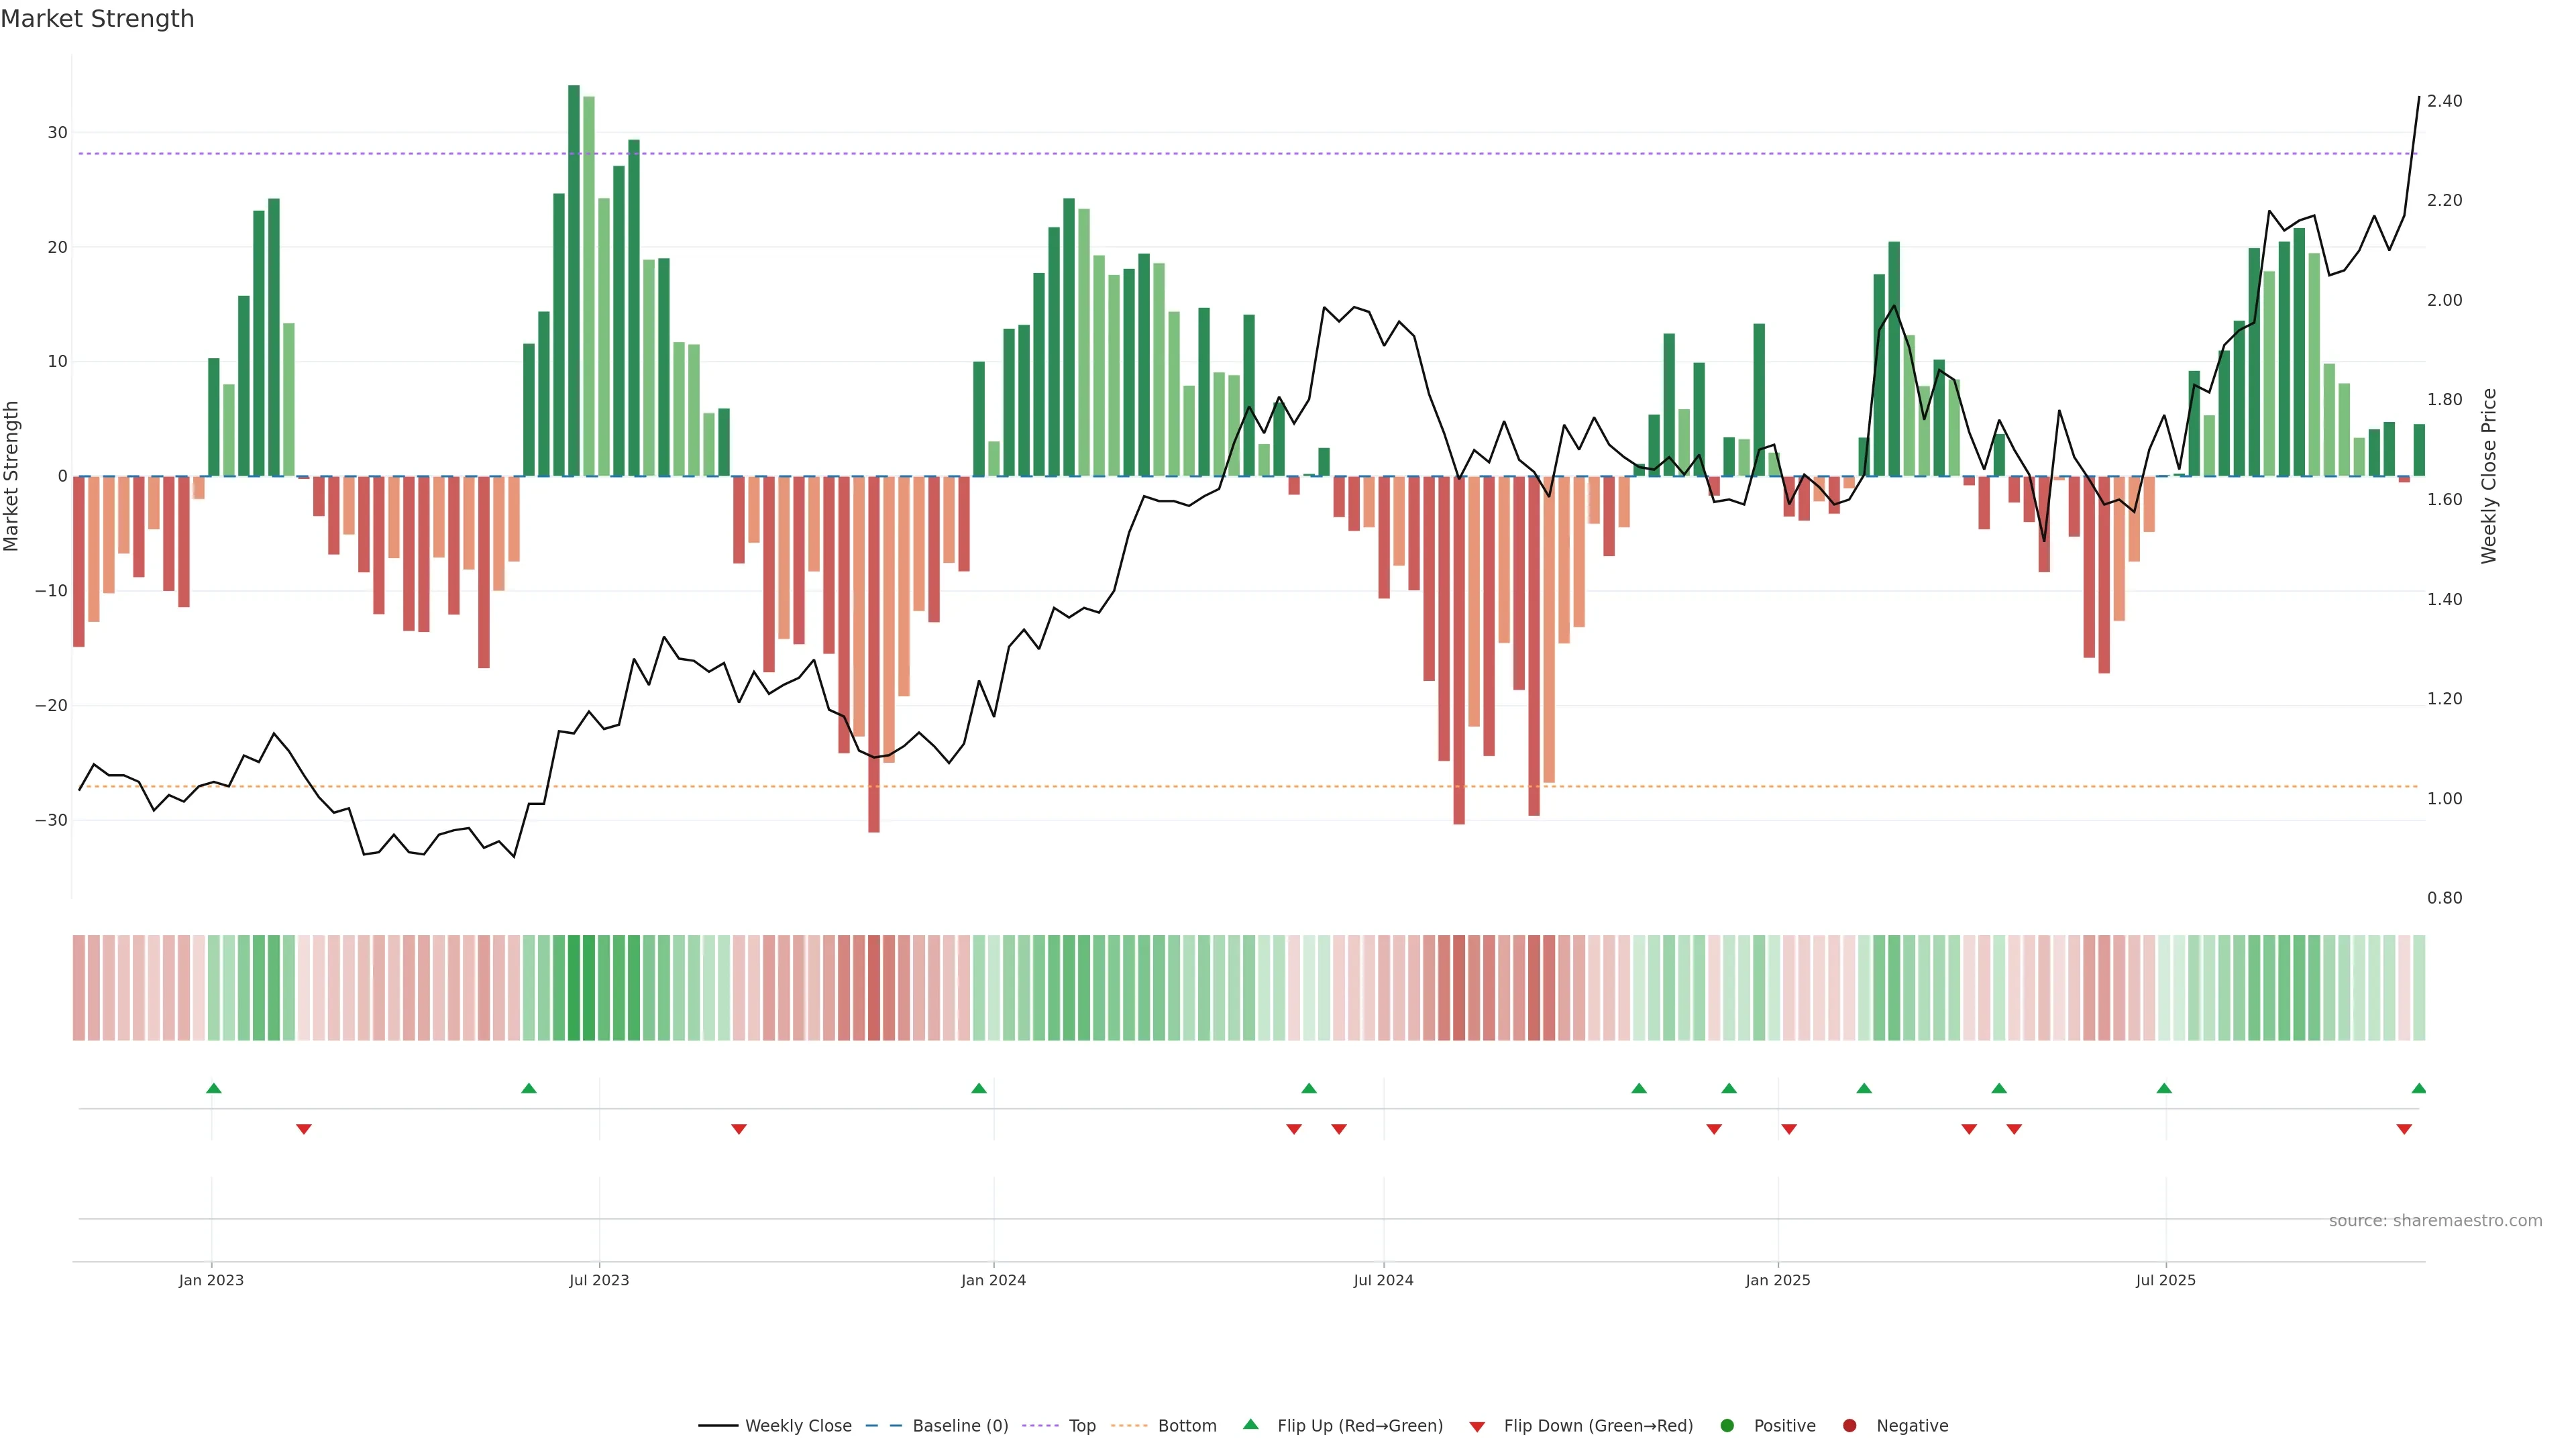The height and width of the screenshot is (1449, 2576).
Task: Click the Jul 2024 x-axis label
Action: pyautogui.click(x=1383, y=1280)
